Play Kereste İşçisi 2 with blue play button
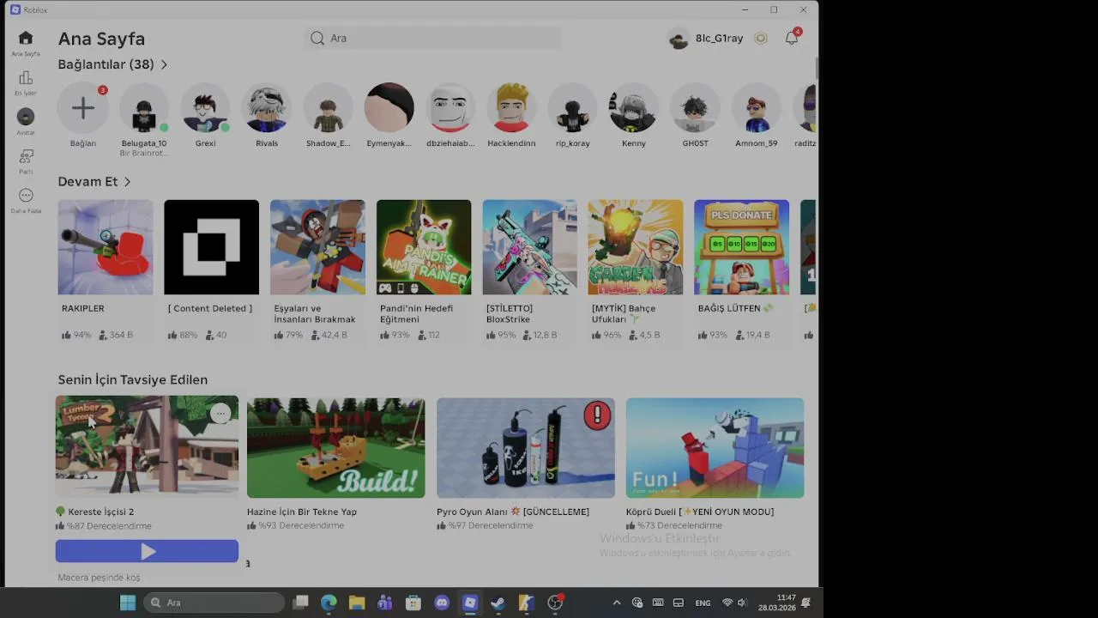Viewport: 1098px width, 618px height. pyautogui.click(x=147, y=551)
